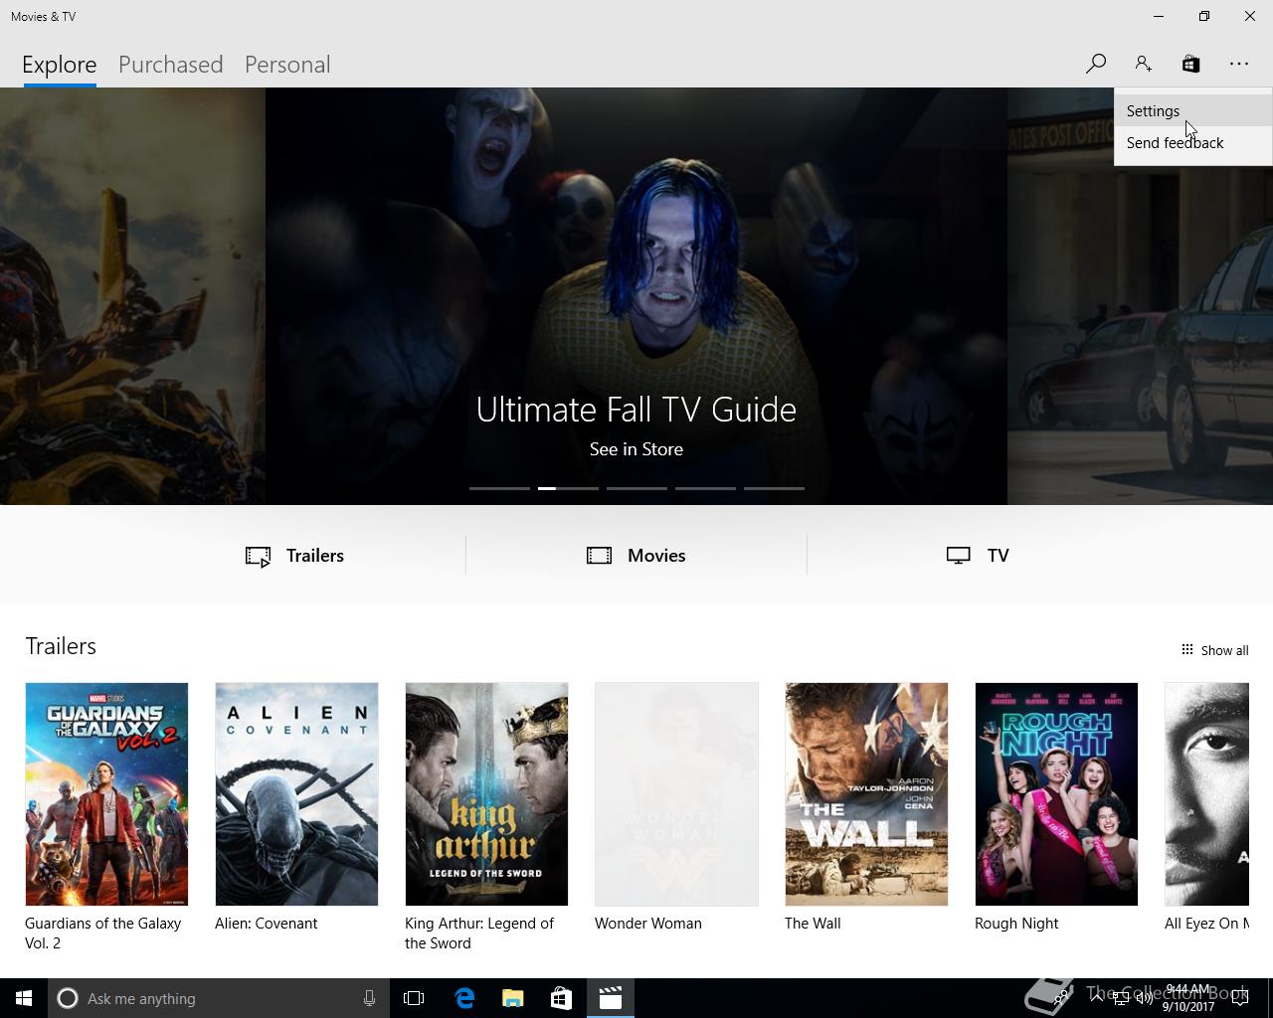Open Rough Night poster

(x=1056, y=794)
